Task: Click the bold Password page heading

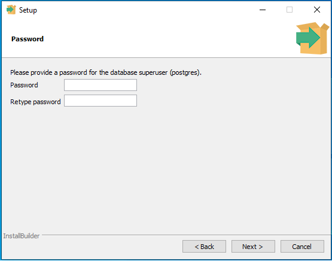Action: (28, 39)
